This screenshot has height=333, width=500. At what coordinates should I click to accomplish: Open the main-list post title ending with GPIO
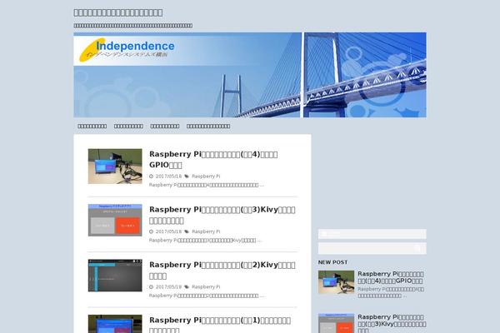click(213, 159)
